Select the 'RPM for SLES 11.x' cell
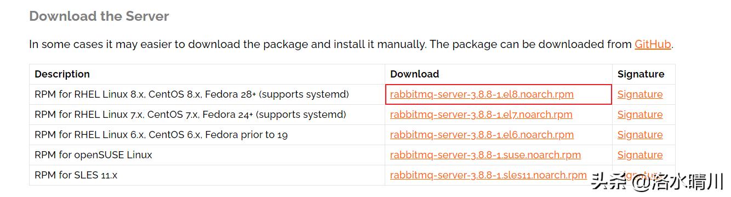The width and height of the screenshot is (731, 197). 207,175
